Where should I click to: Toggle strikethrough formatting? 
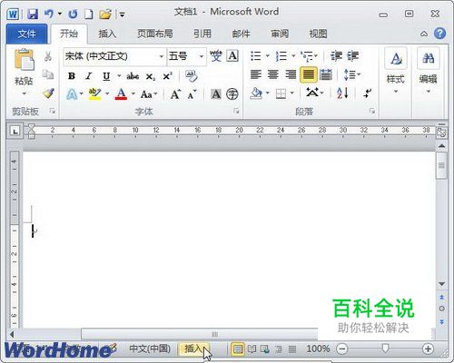click(133, 76)
